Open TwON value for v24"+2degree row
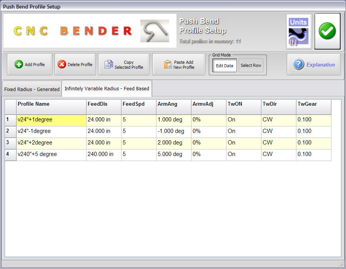The image size is (346, 269). tap(243, 143)
